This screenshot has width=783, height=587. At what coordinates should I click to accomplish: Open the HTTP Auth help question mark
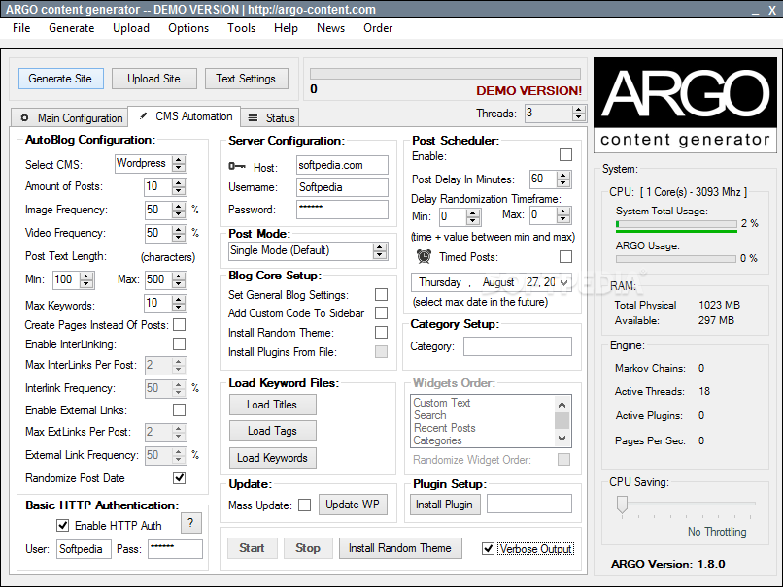click(190, 523)
